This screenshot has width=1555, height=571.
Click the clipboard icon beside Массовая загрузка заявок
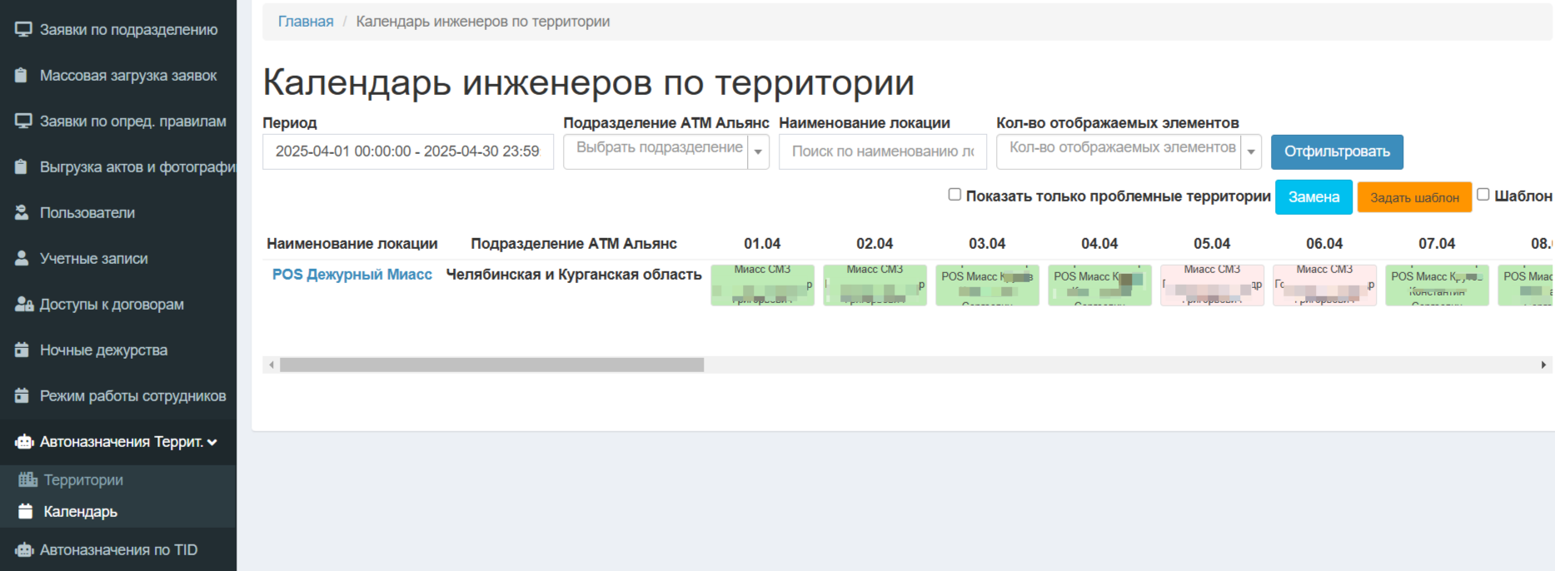coord(22,76)
